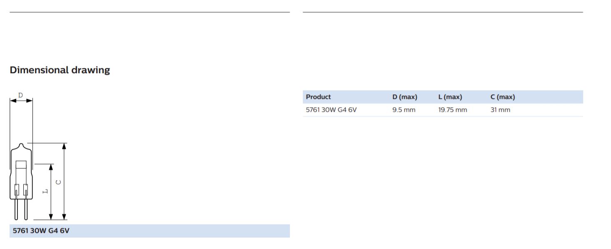Click the Product column header
611x249 pixels.
coord(318,97)
